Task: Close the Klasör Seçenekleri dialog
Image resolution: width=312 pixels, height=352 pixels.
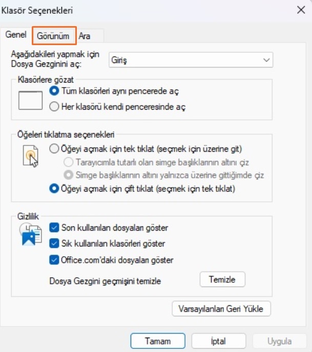Action: [300, 9]
